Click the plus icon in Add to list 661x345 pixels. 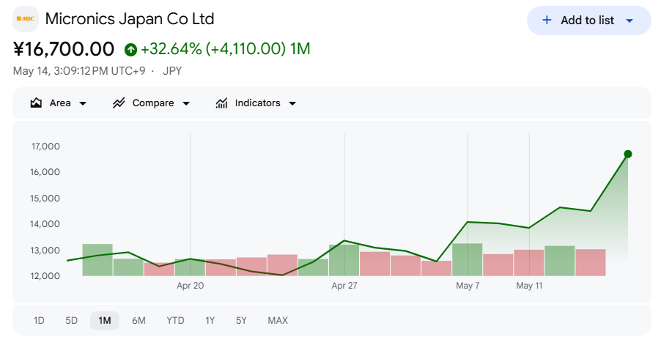tap(547, 21)
